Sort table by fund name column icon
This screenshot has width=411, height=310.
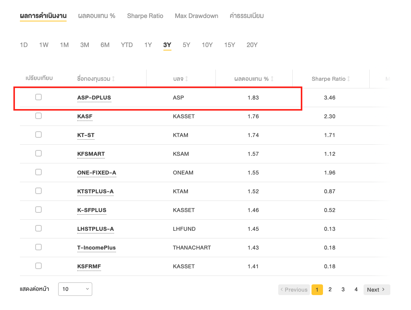coord(113,79)
